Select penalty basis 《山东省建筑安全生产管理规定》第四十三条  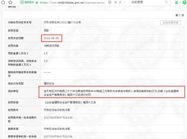pyautogui.click(x=70, y=102)
